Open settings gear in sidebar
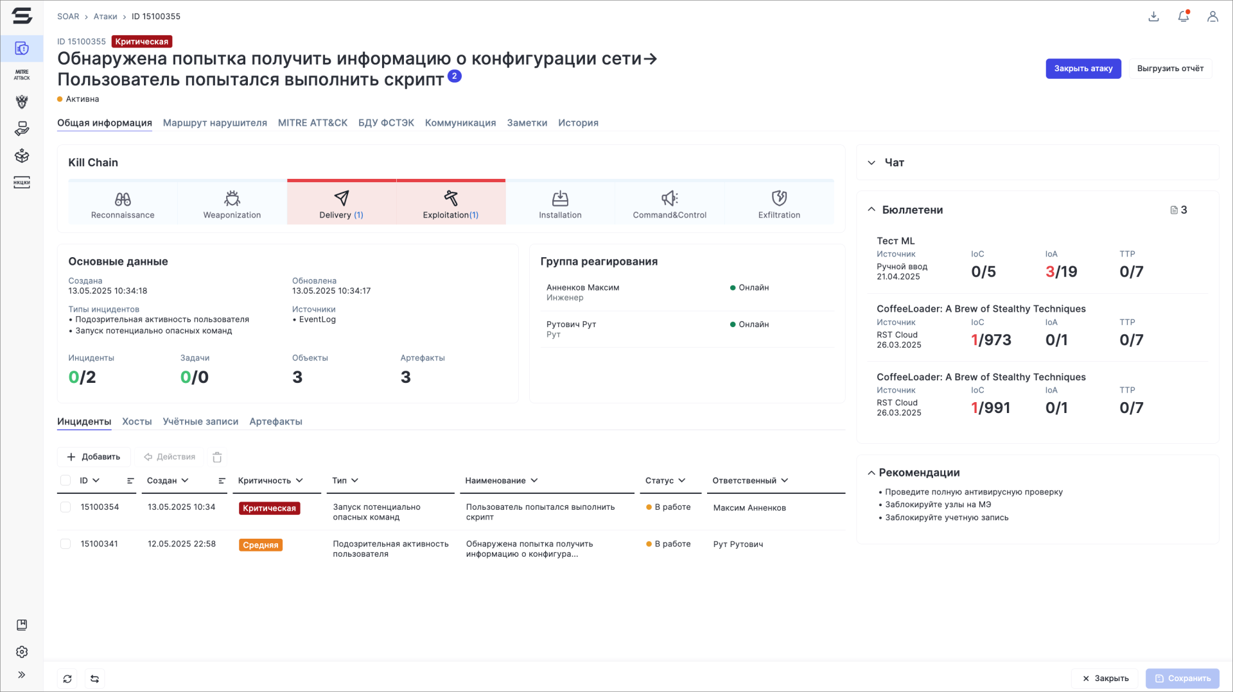The image size is (1233, 692). pos(22,652)
